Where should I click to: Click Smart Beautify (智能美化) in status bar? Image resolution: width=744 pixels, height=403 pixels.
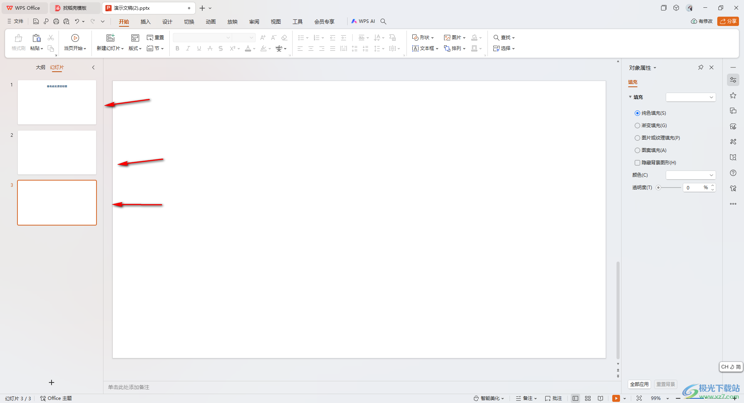pyautogui.click(x=489, y=398)
